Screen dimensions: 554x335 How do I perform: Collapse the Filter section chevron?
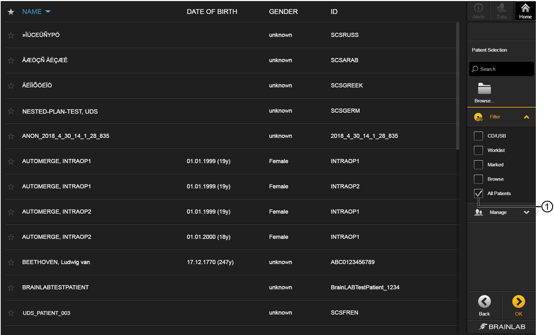tap(526, 117)
